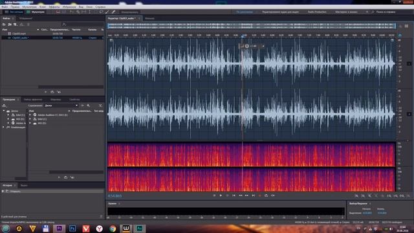Viewport: 414px width, 233px height.
Task: Click Play icon at Files panel bottom
Action: [x=46, y=92]
